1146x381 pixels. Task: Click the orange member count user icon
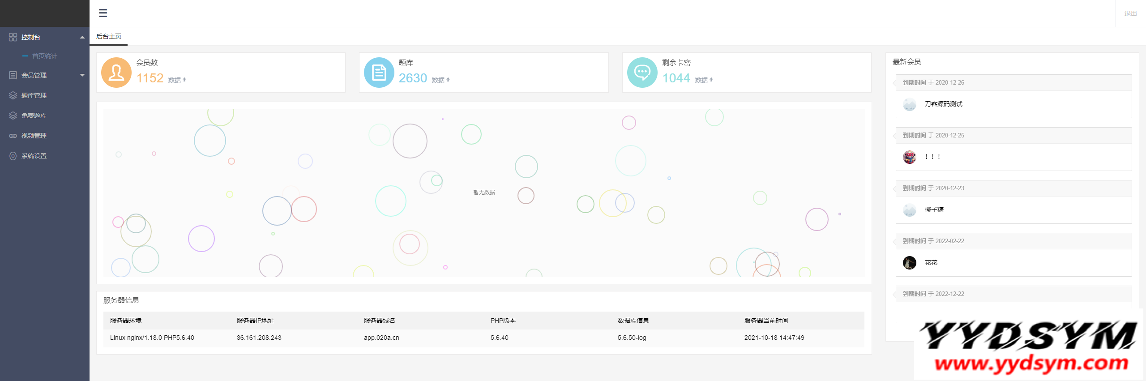(x=116, y=73)
